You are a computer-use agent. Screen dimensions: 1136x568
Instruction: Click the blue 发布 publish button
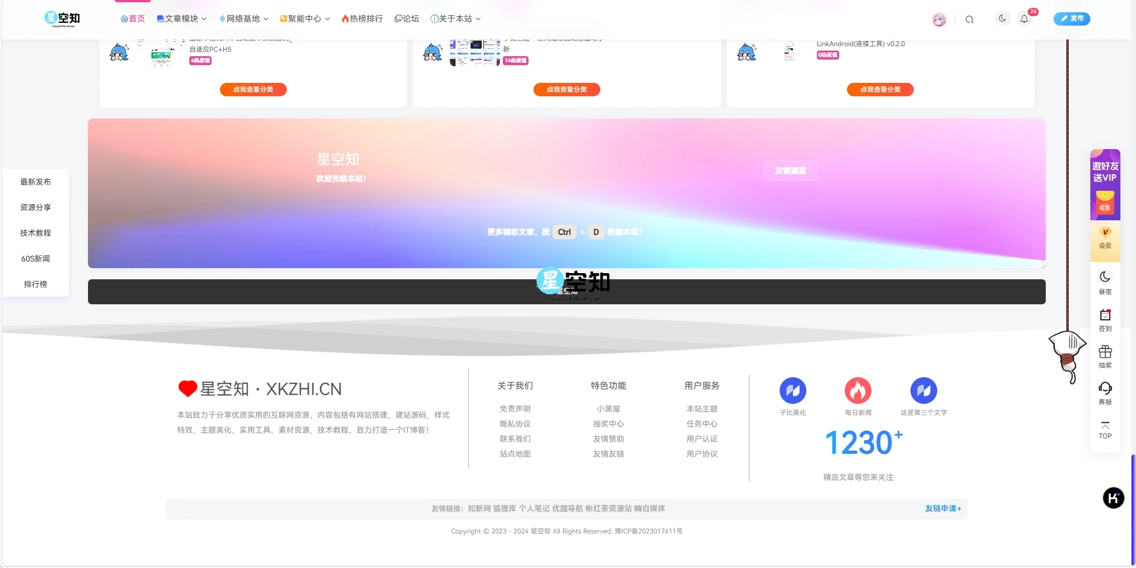[x=1071, y=18]
